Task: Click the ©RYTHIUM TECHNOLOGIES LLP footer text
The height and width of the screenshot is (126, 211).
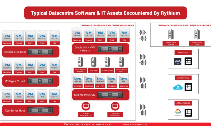Action: (x=87, y=124)
